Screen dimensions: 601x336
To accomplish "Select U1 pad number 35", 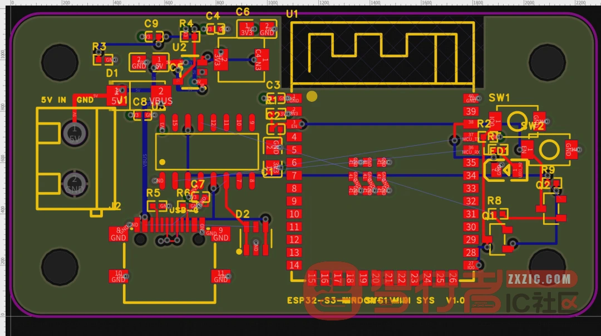I will pyautogui.click(x=471, y=162).
